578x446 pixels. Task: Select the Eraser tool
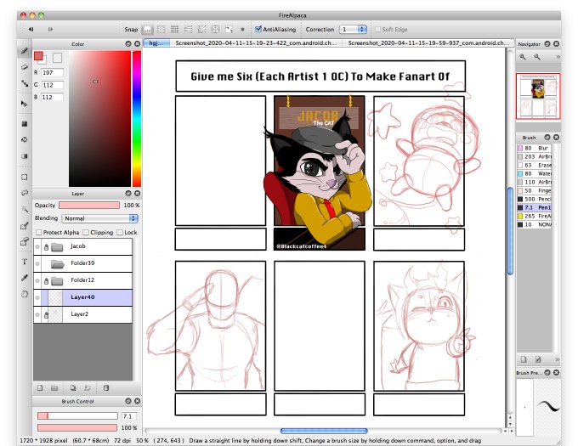point(25,67)
